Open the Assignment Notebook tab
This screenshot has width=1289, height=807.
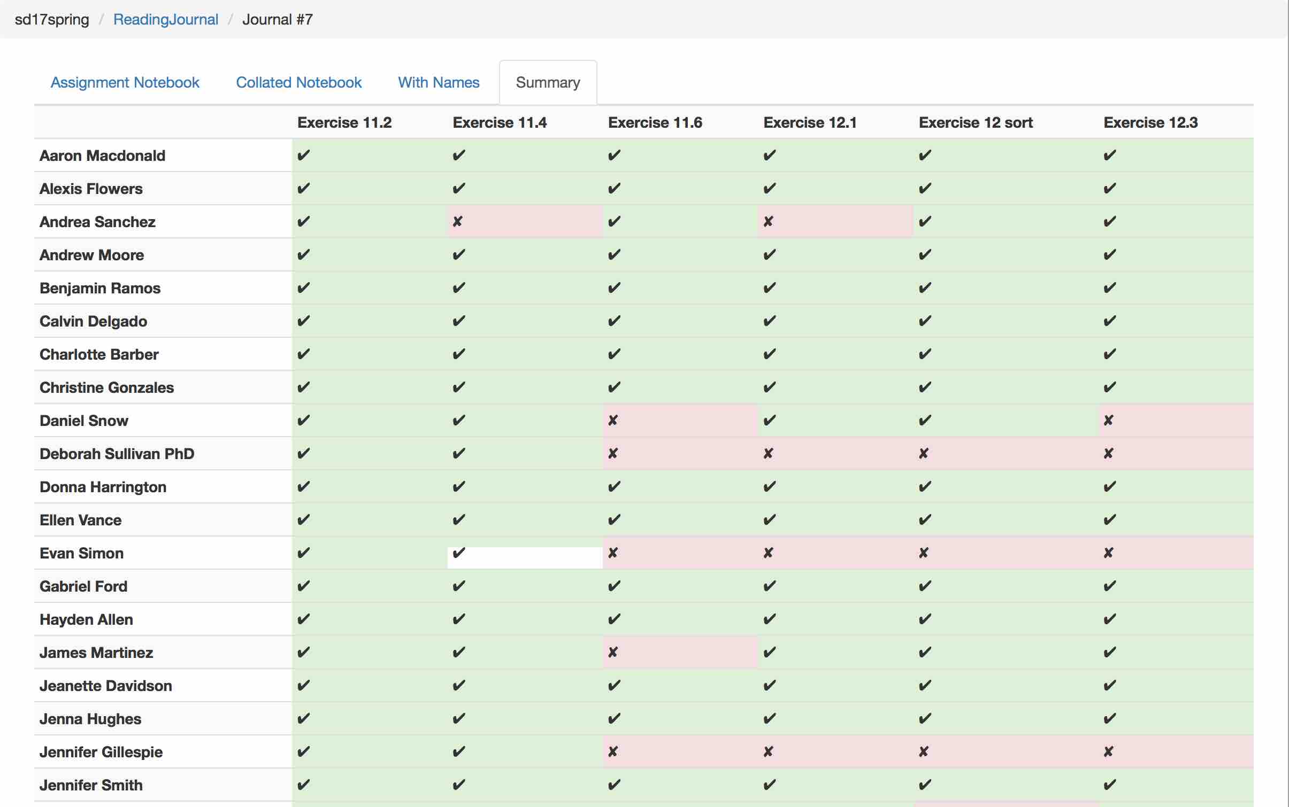click(125, 82)
